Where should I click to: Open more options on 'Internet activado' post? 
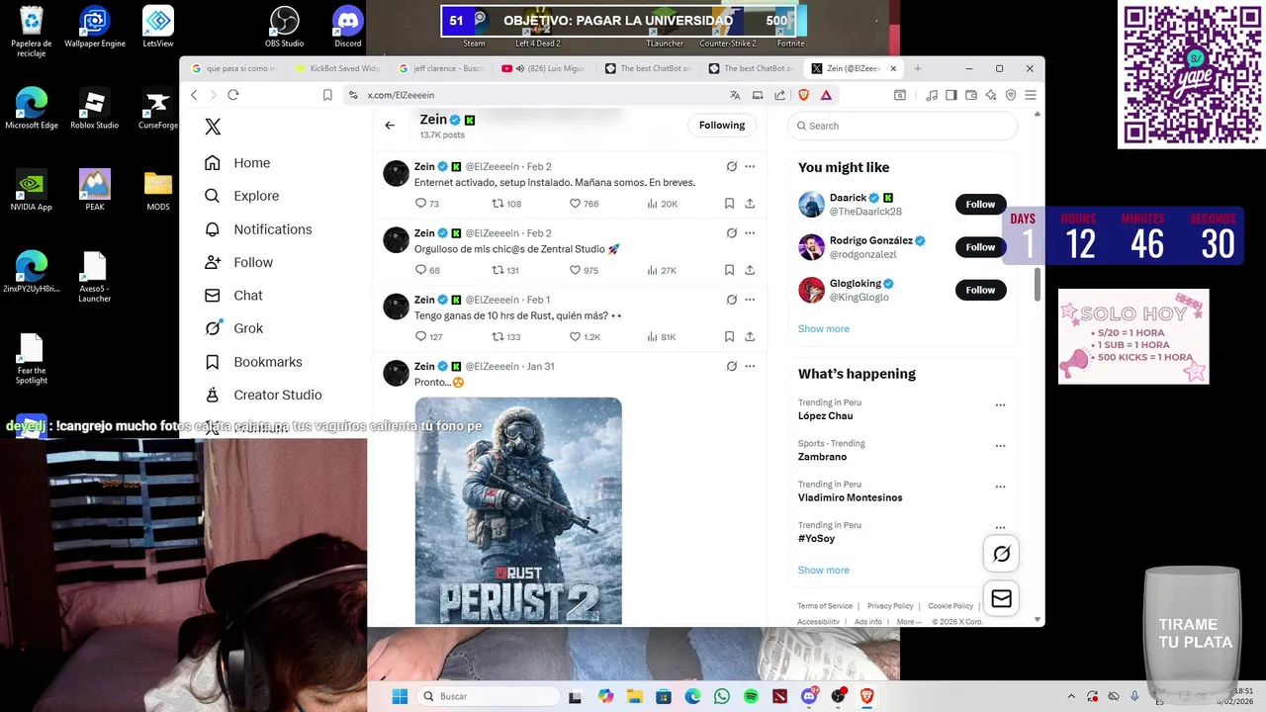750,166
